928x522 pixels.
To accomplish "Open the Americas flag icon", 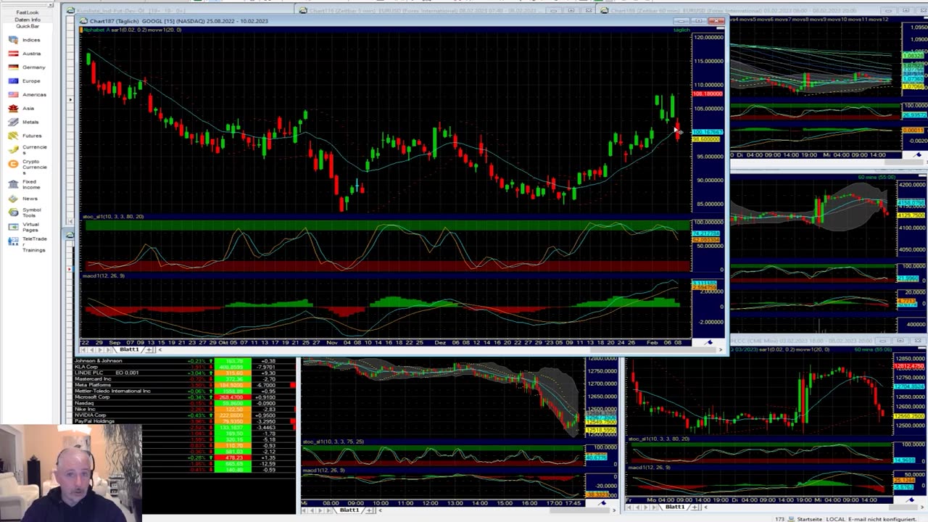I will [13, 94].
